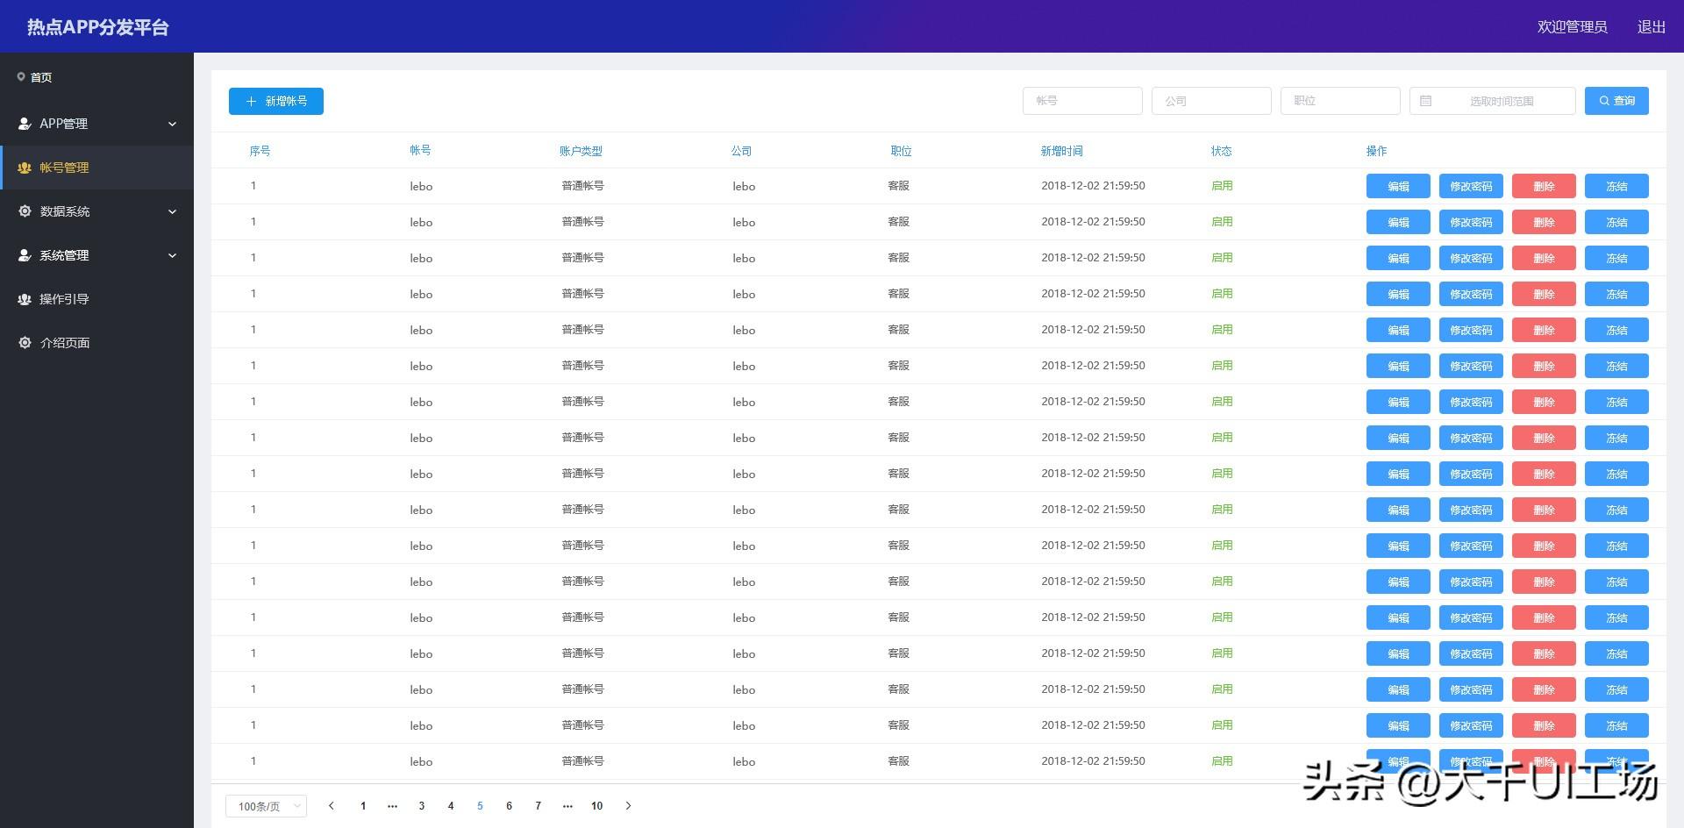The image size is (1684, 828).
Task: Click 编辑 in the first table row
Action: coord(1398,186)
